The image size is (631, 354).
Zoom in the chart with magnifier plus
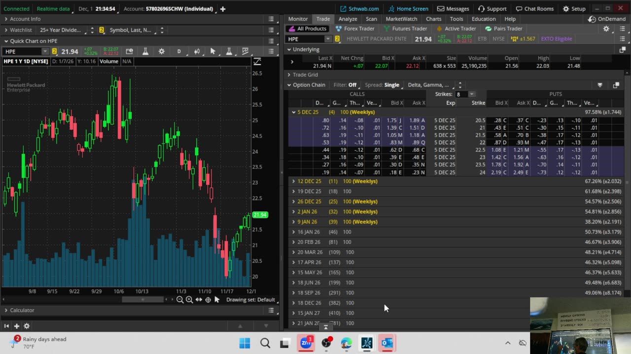(189, 299)
